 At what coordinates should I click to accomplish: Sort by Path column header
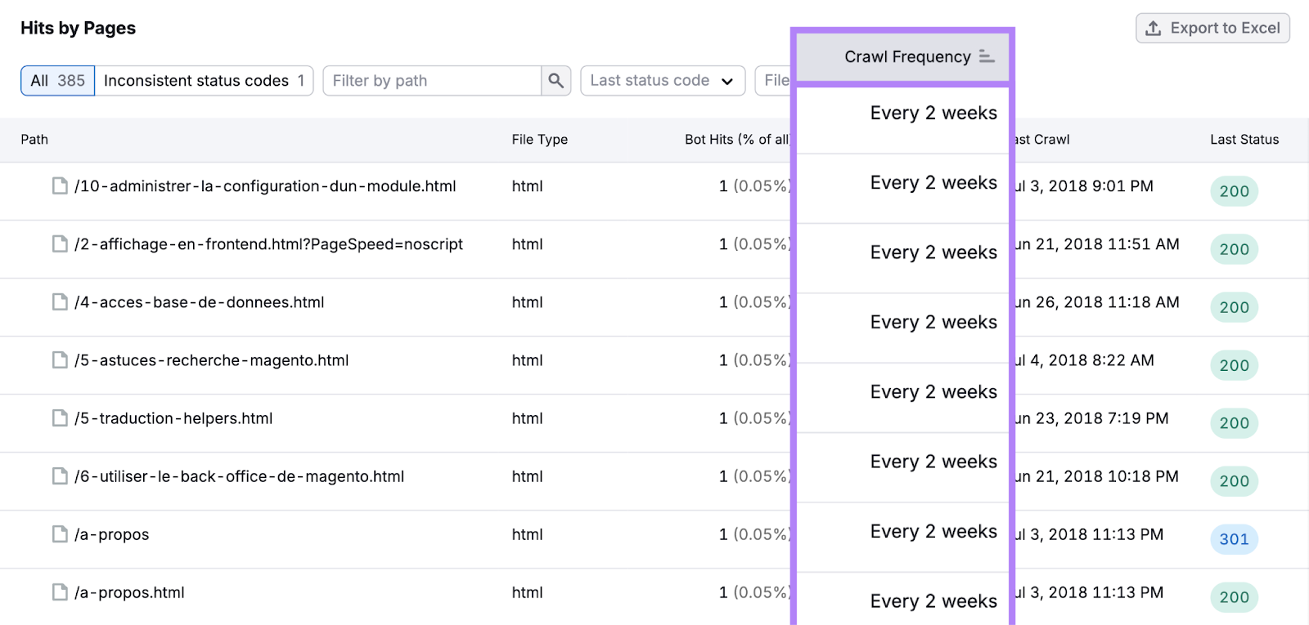tap(34, 140)
